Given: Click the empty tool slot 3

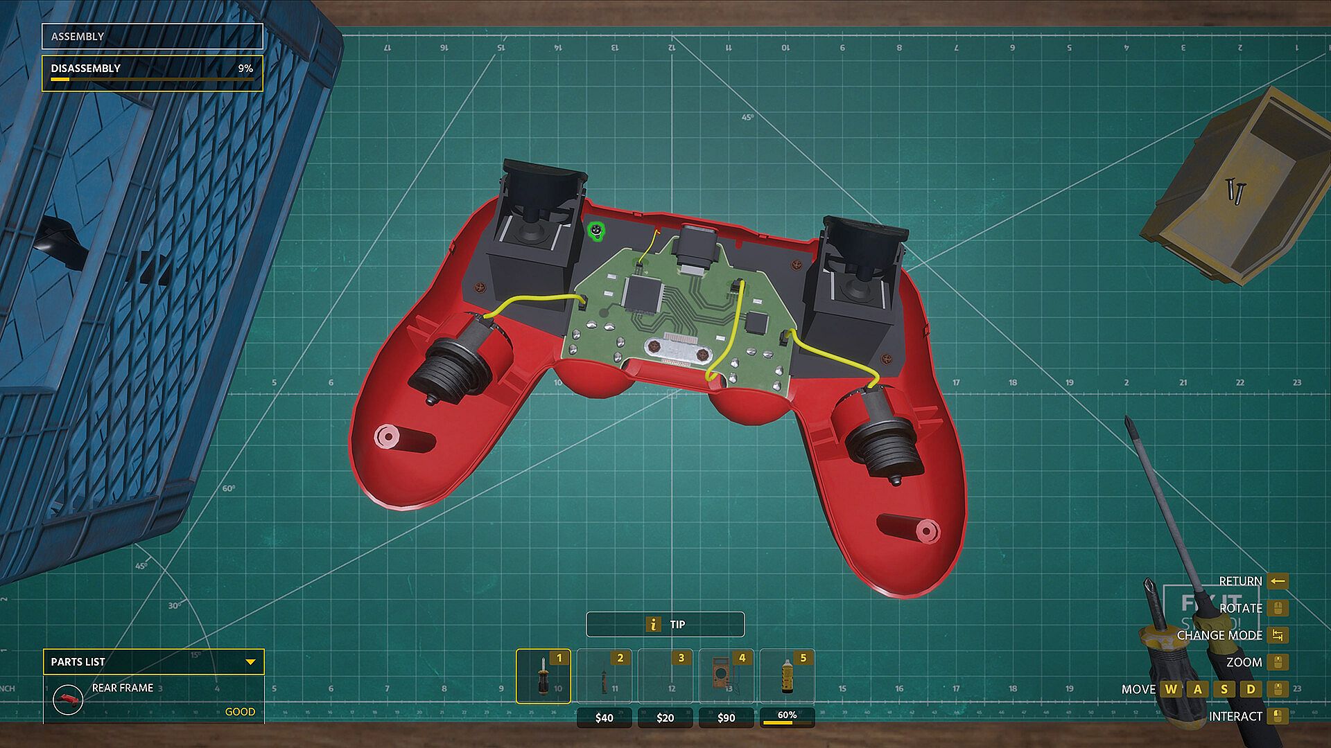Looking at the screenshot, I should (665, 676).
